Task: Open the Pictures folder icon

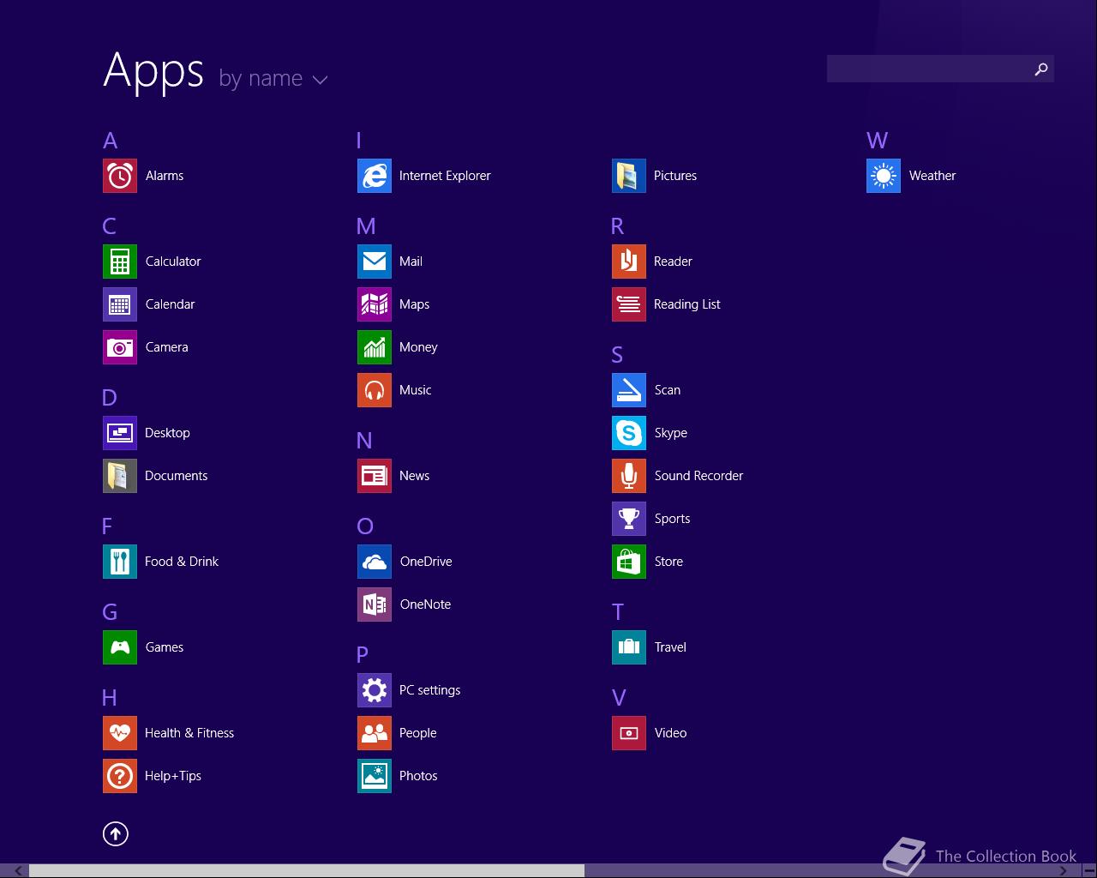Action: tap(629, 176)
